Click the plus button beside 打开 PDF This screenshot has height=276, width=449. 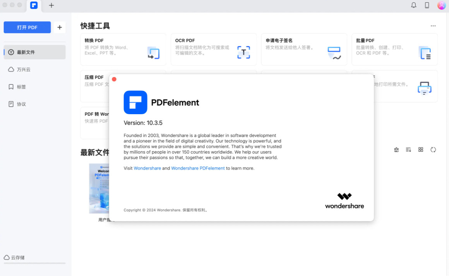[60, 27]
